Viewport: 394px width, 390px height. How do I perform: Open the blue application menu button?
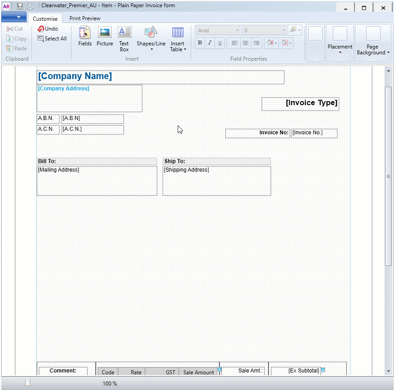(x=13, y=17)
